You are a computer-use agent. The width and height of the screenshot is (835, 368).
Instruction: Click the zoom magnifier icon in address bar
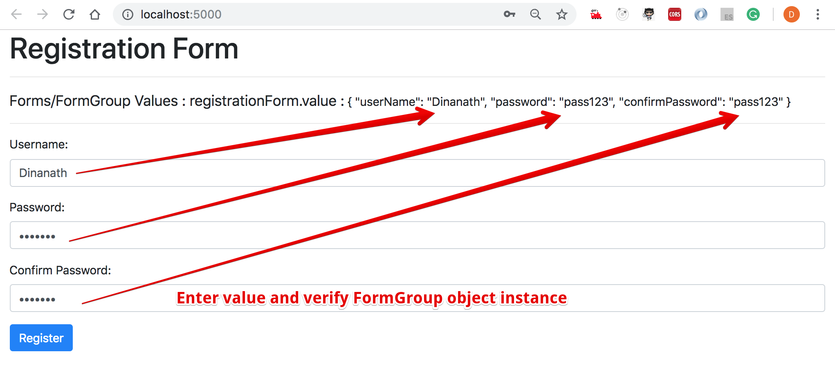coord(536,14)
